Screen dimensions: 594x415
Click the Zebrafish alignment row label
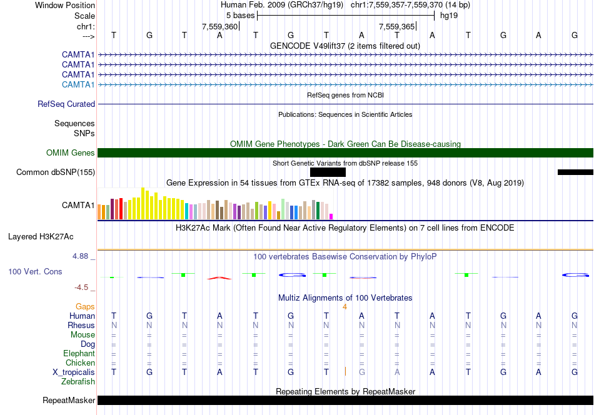tap(78, 382)
